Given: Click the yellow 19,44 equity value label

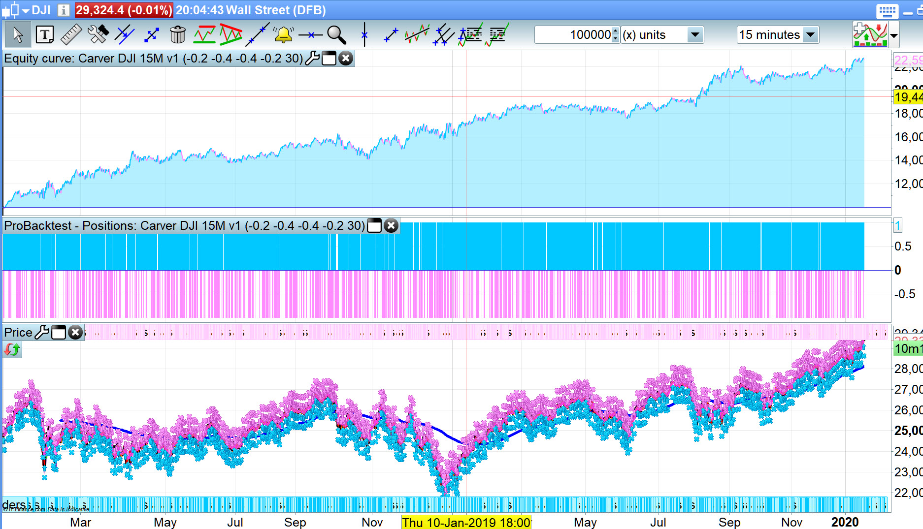Looking at the screenshot, I should click(x=908, y=97).
